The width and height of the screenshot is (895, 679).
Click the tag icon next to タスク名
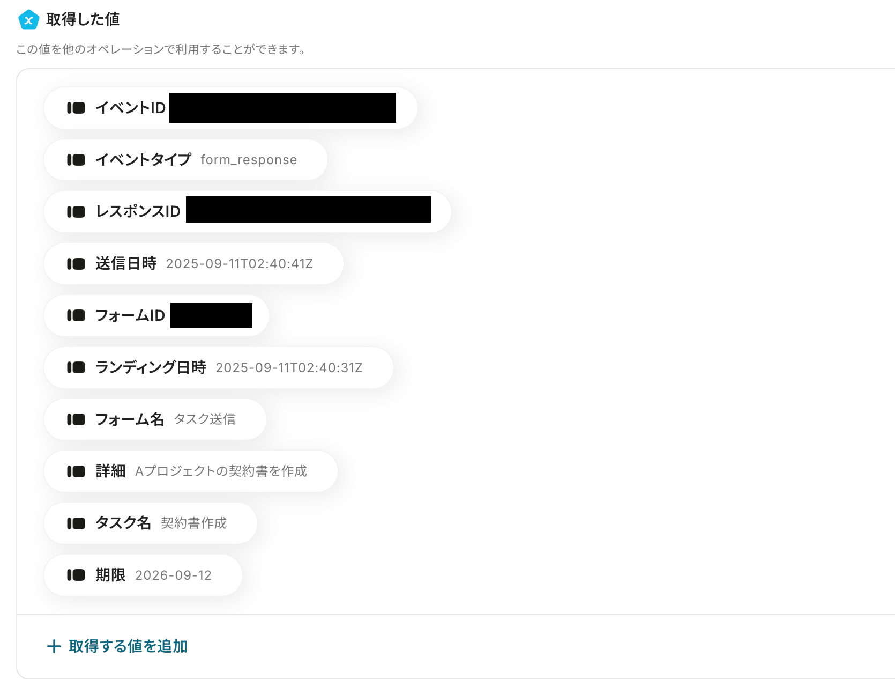point(76,523)
